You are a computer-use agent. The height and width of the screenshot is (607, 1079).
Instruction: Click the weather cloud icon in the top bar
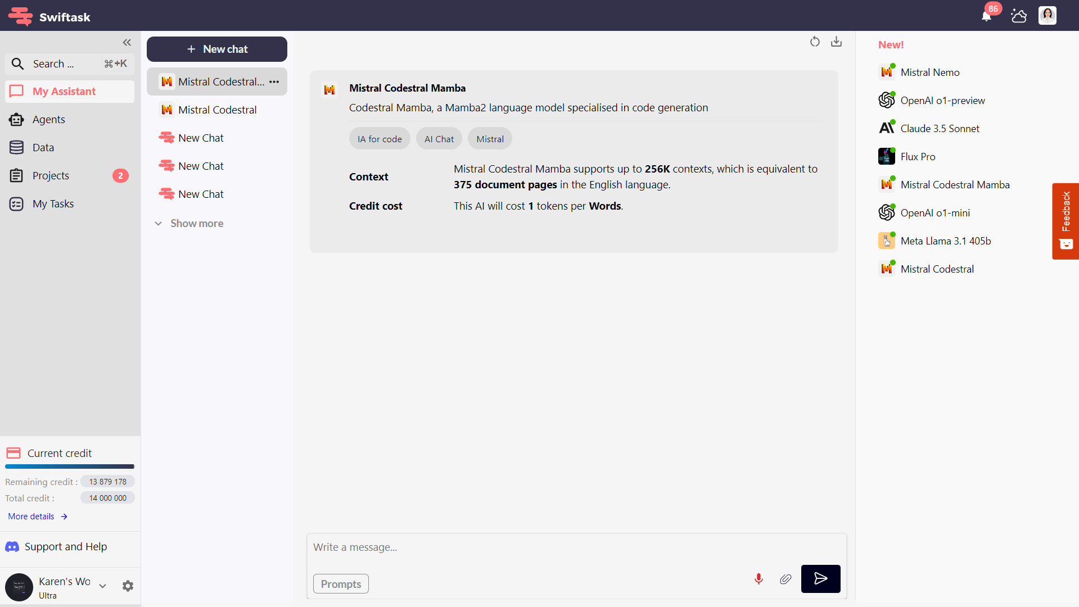pos(1018,16)
